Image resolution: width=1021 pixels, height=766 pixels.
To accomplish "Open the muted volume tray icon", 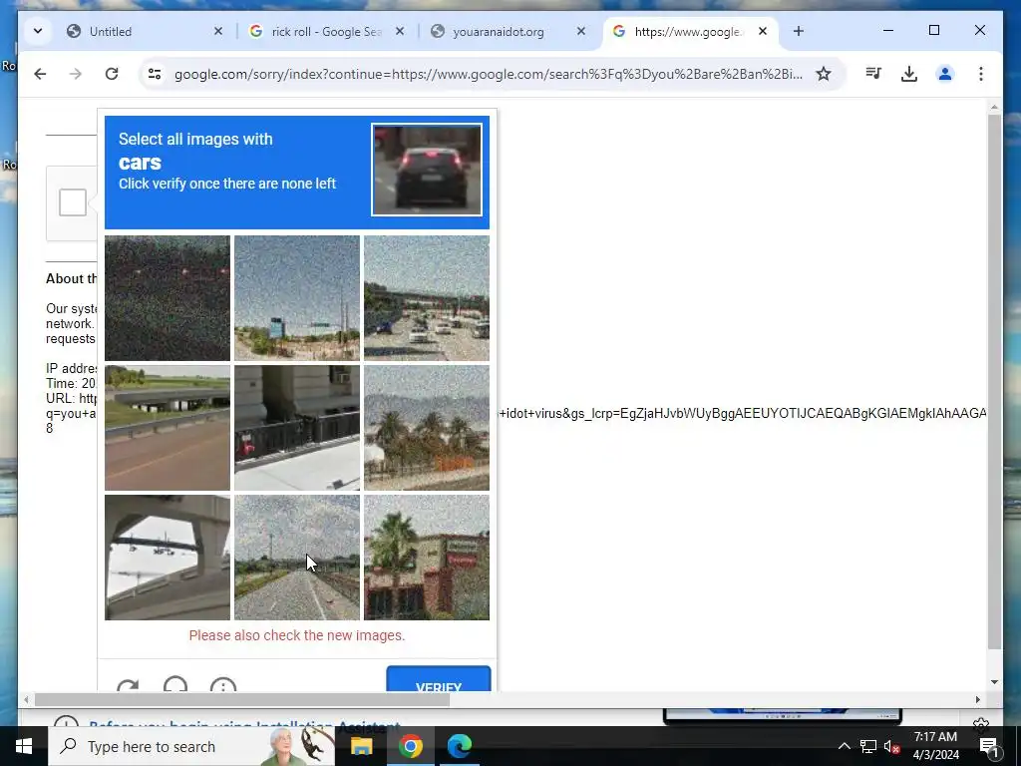I will (891, 746).
